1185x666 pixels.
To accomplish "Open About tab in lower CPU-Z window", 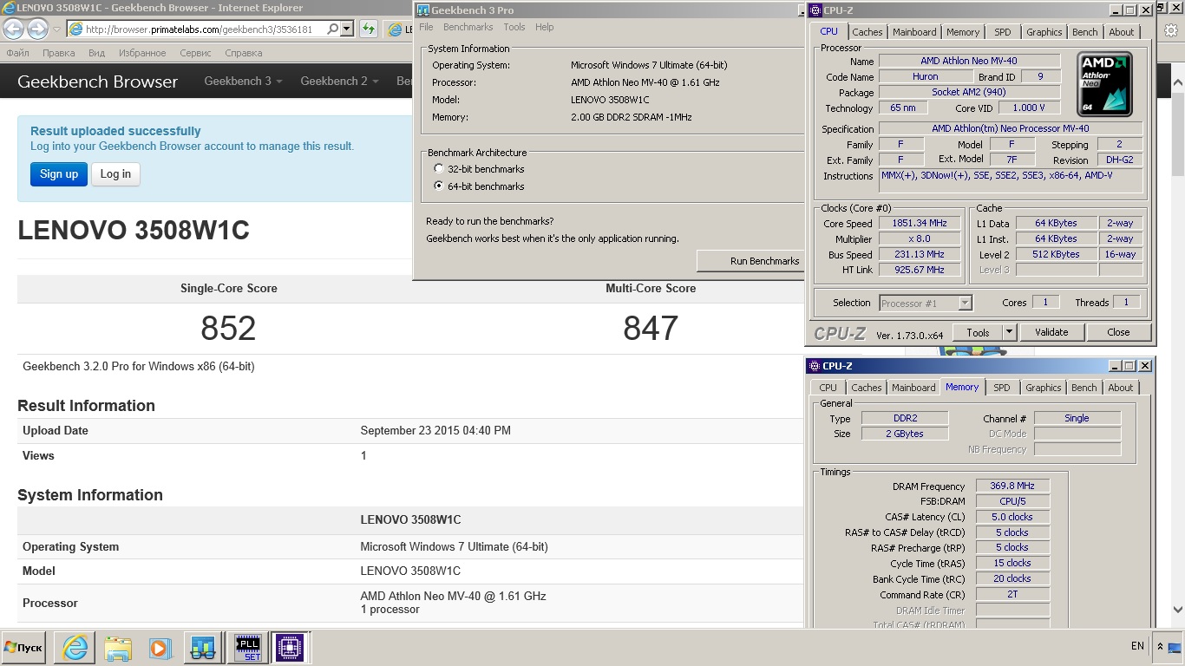I will [x=1120, y=388].
